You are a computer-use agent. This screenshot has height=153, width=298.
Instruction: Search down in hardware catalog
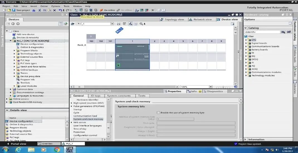[284, 32]
